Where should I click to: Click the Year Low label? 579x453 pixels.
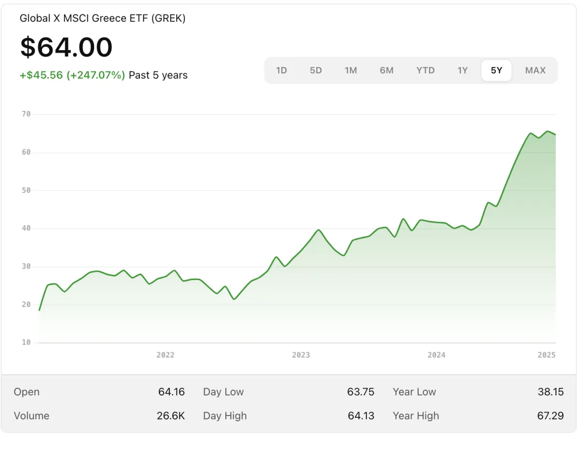pyautogui.click(x=414, y=392)
